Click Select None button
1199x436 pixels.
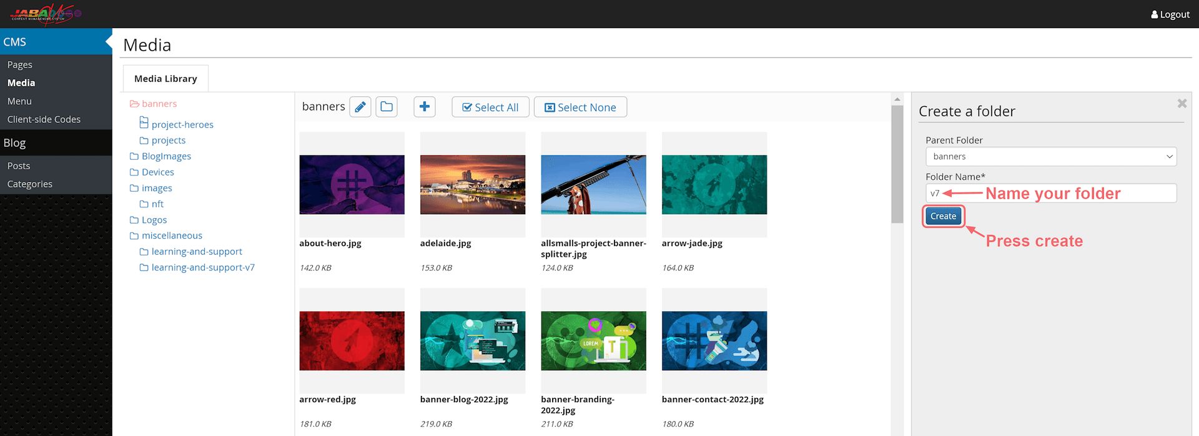pos(580,107)
